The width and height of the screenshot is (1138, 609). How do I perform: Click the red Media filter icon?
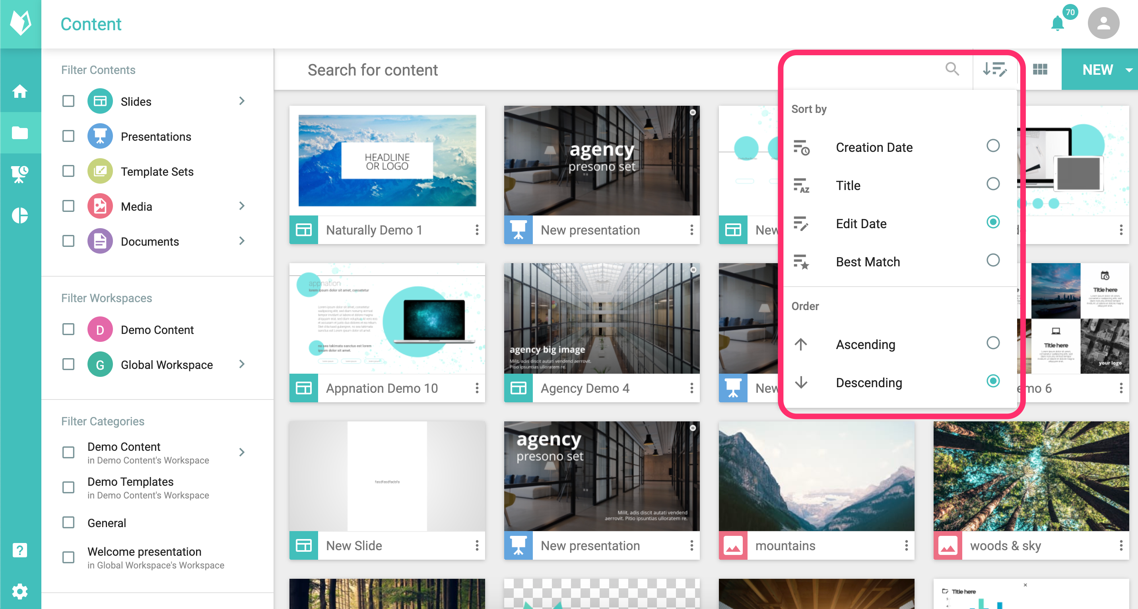tap(100, 206)
